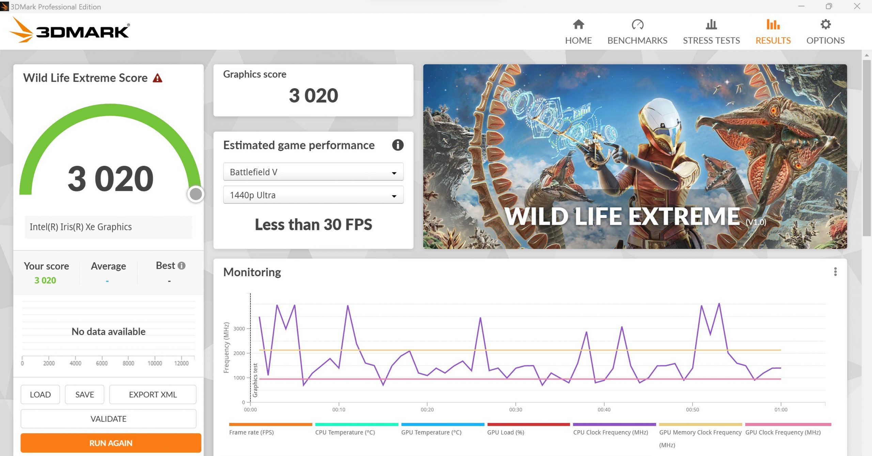Click the Your score 3 020 value
This screenshot has height=456, width=872.
click(x=45, y=280)
